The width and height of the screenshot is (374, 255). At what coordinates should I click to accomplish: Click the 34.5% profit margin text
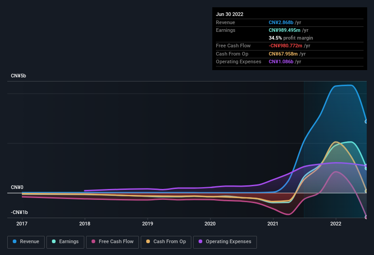291,38
